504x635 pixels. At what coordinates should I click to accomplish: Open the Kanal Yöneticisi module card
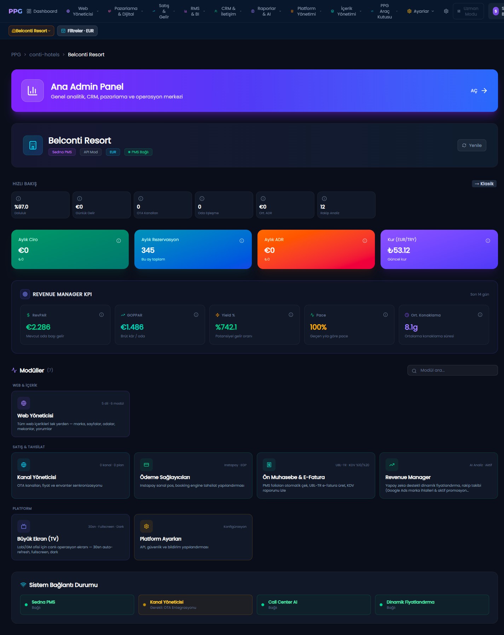[70, 475]
